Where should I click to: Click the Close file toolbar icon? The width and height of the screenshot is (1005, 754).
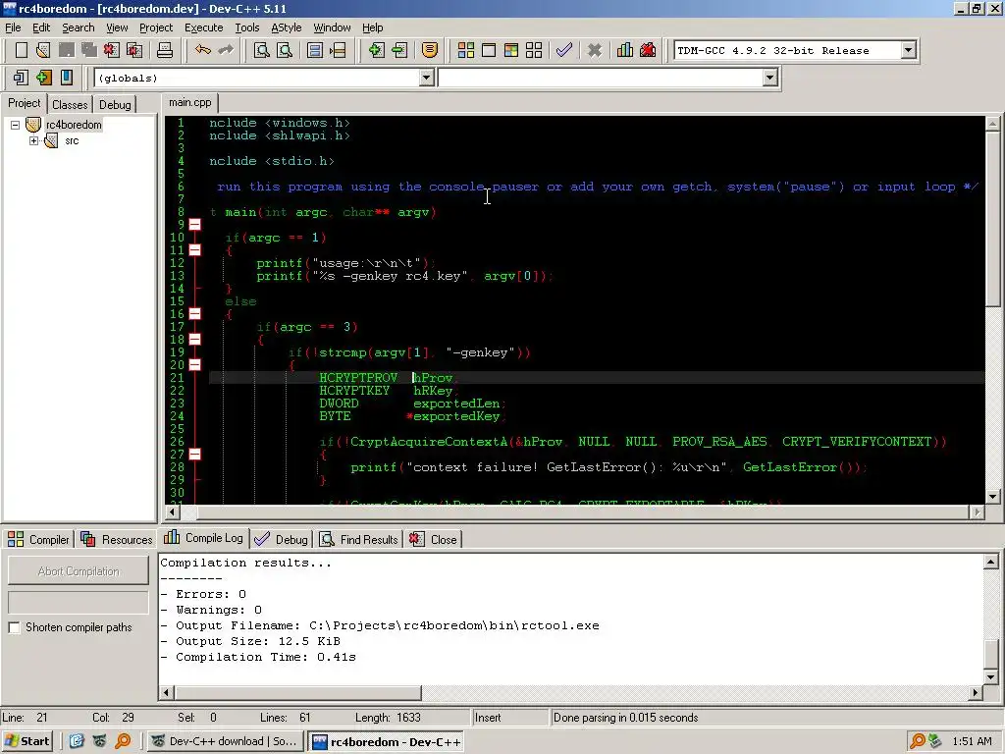112,50
